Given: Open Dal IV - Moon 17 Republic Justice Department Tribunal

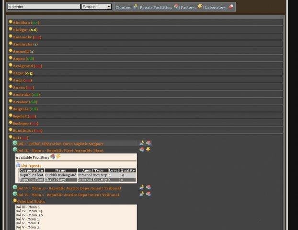Looking at the screenshot, I should (69, 188).
